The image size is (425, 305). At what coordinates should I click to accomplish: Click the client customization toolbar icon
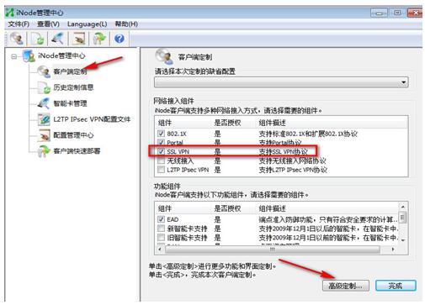pyautogui.click(x=17, y=39)
